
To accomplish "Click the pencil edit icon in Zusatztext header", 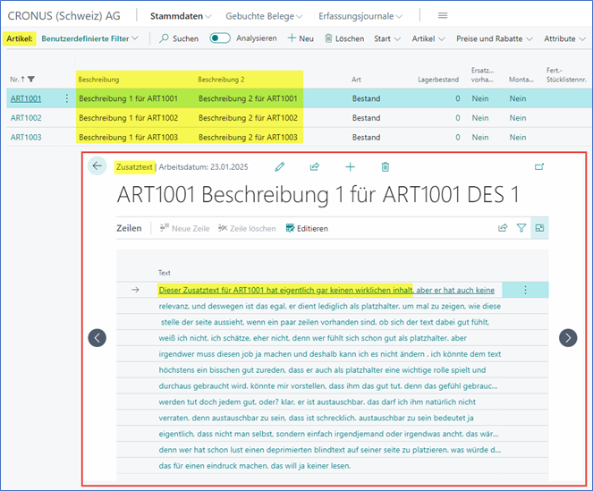I will [x=280, y=166].
